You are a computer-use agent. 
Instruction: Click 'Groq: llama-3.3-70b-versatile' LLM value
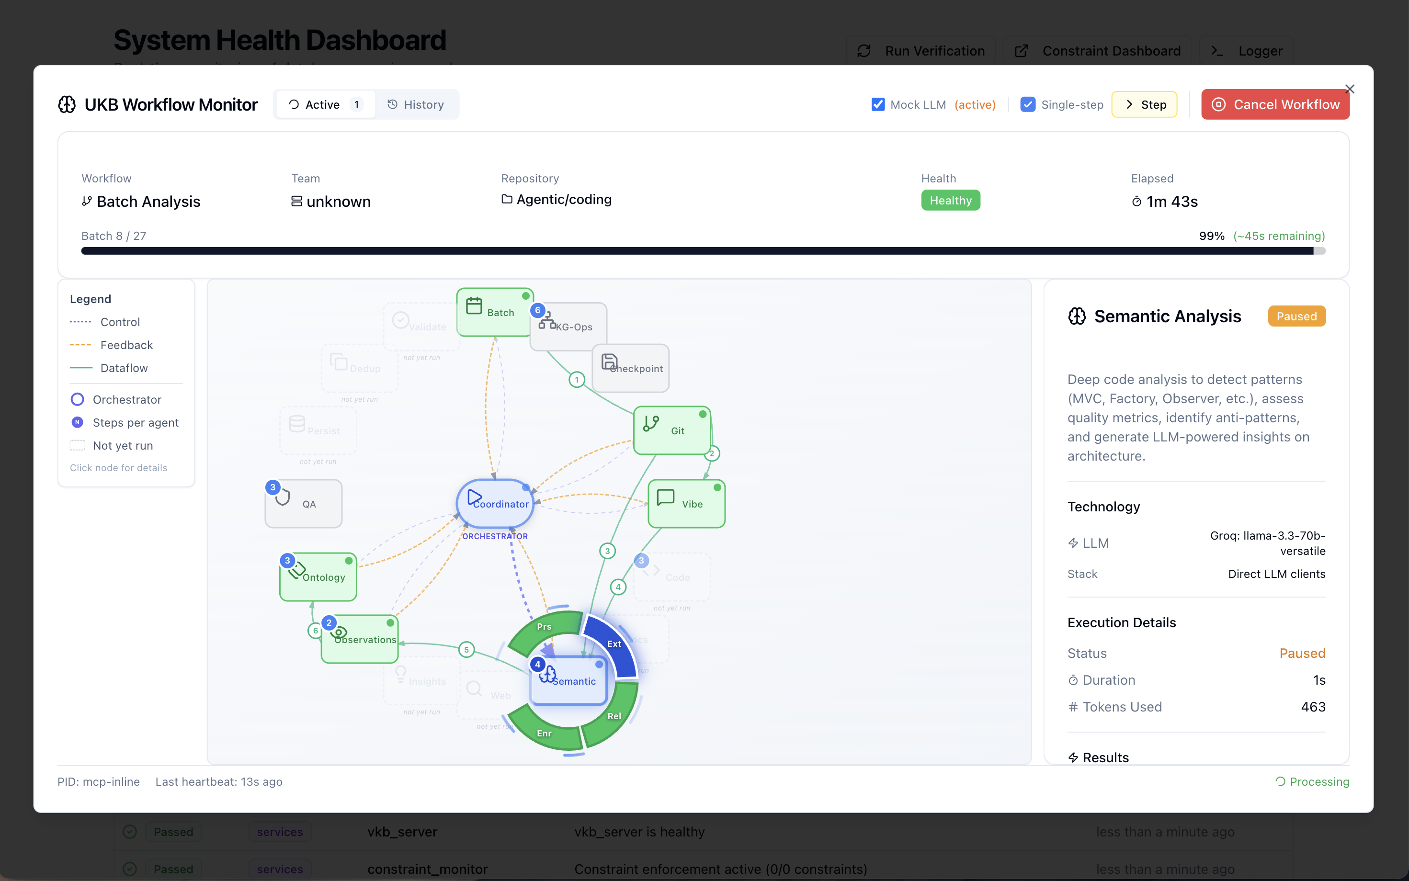click(x=1268, y=543)
